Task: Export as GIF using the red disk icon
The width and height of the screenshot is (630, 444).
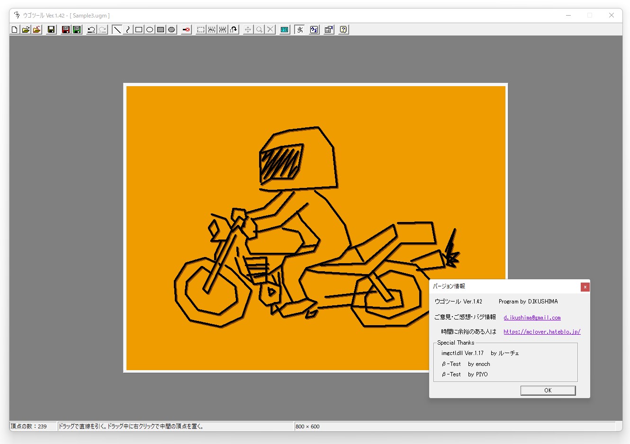Action: (66, 29)
